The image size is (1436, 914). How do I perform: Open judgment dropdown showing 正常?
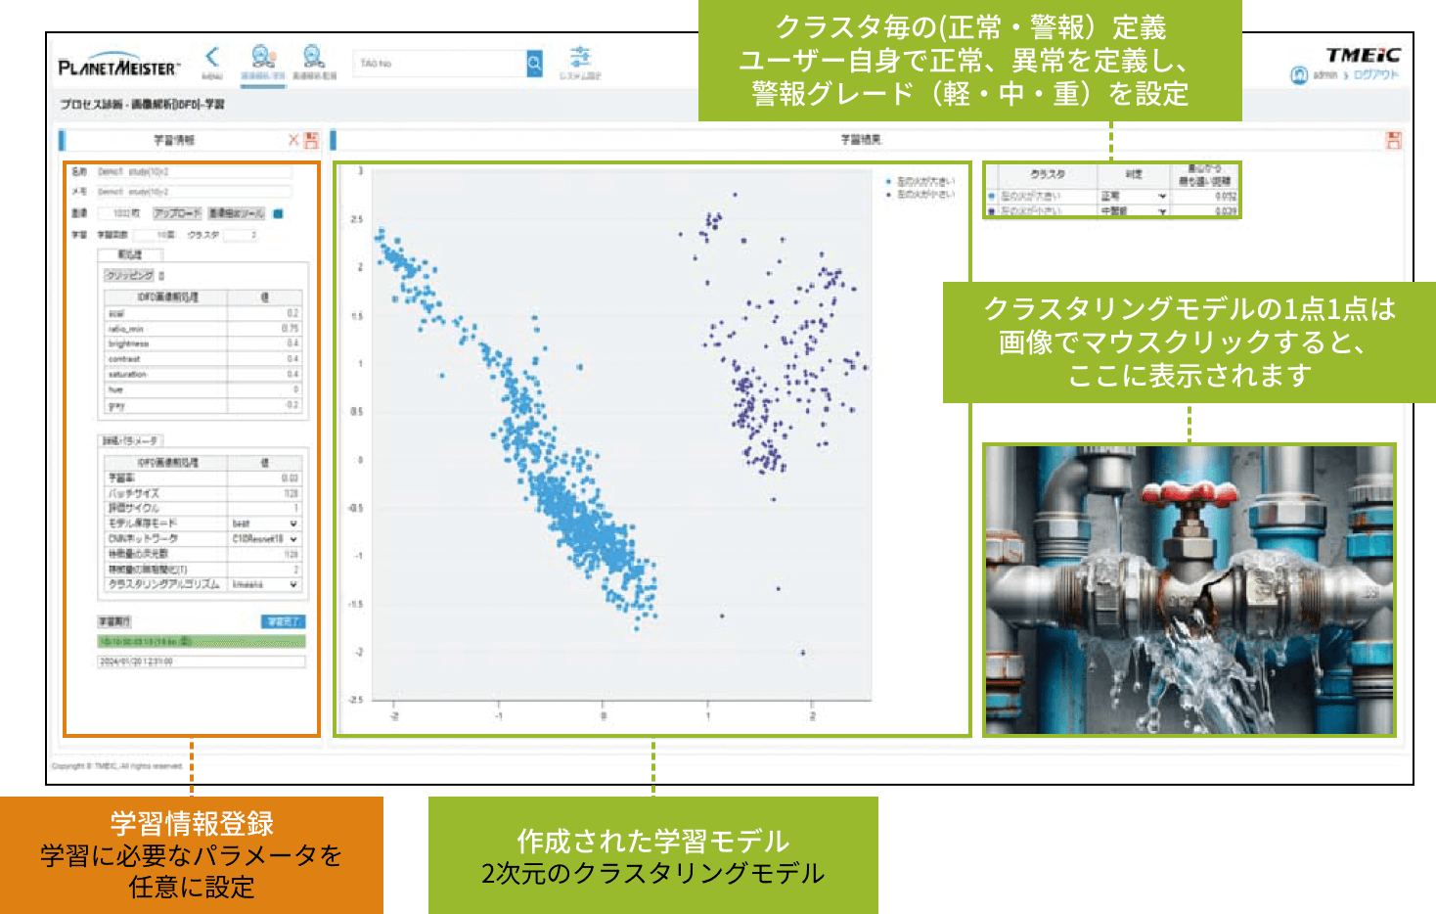[1133, 197]
